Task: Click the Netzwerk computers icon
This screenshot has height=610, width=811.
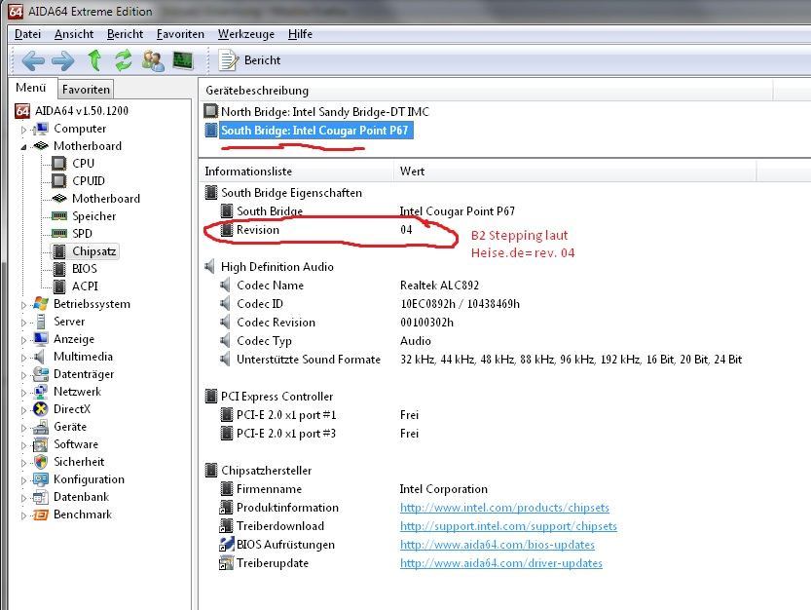Action: 40,392
